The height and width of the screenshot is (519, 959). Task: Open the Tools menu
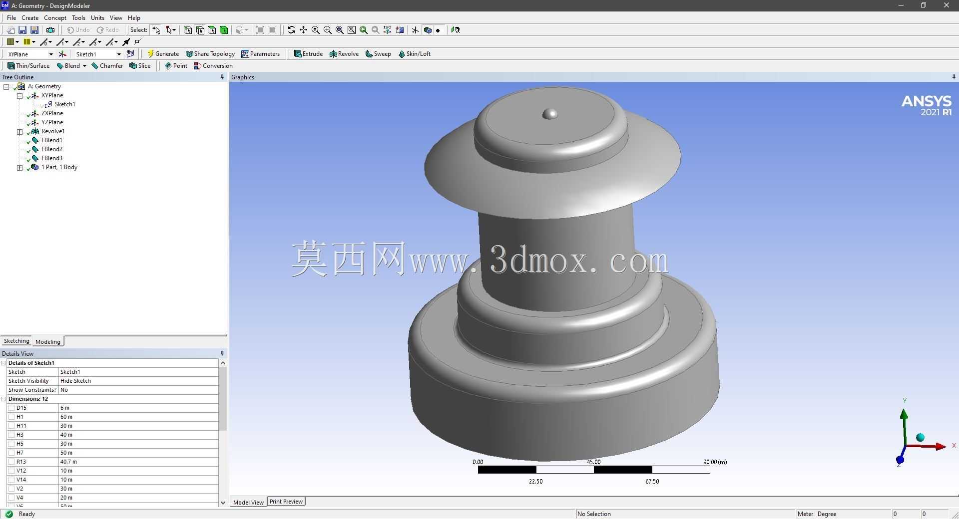[x=78, y=17]
